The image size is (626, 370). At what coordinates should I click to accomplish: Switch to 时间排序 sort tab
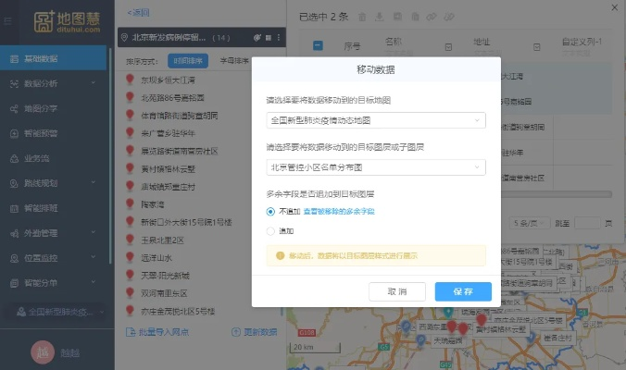(x=189, y=62)
